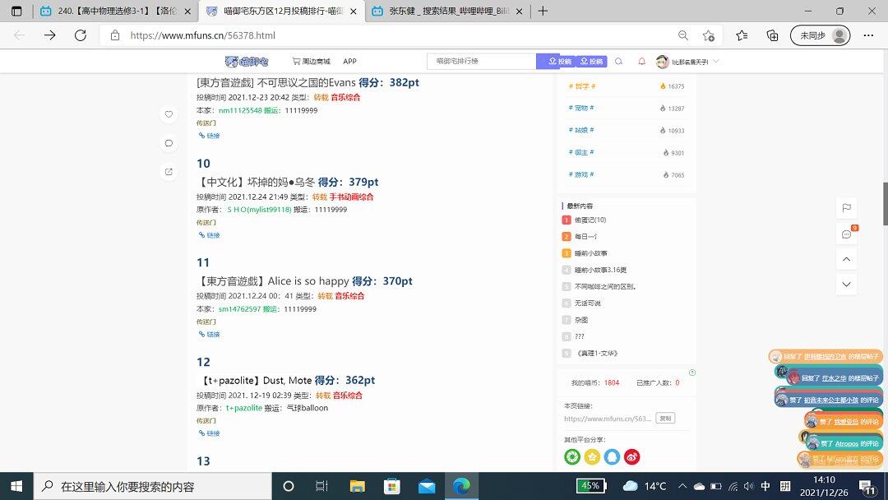The image size is (888, 500).
Task: Jump to bottom with the down chevron button
Action: (x=846, y=285)
